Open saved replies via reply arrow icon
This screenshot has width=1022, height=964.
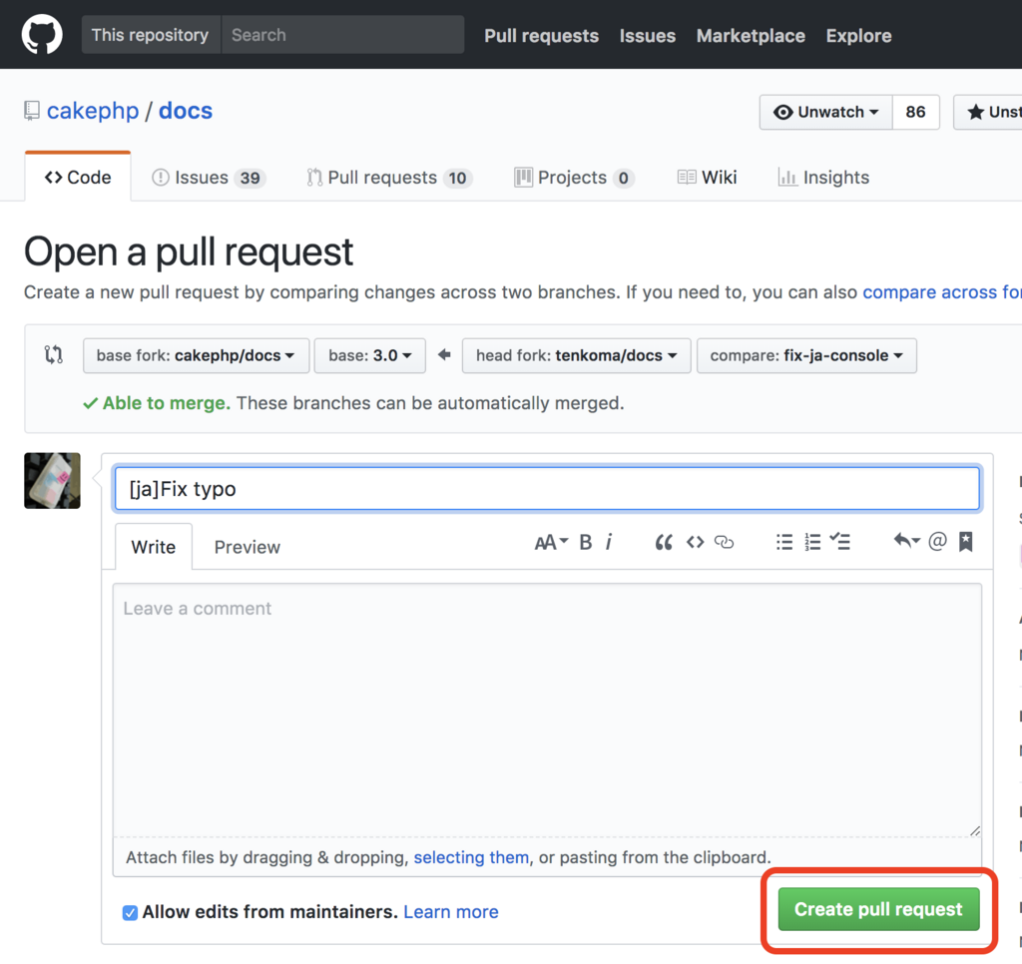(x=906, y=541)
